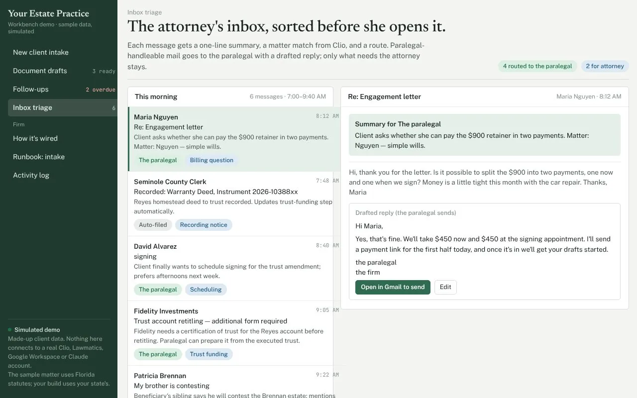Click the Inbox triage breadcrumb label
The width and height of the screenshot is (637, 398).
coord(144,12)
